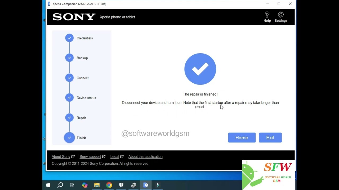Open the About Sony link

(63, 156)
